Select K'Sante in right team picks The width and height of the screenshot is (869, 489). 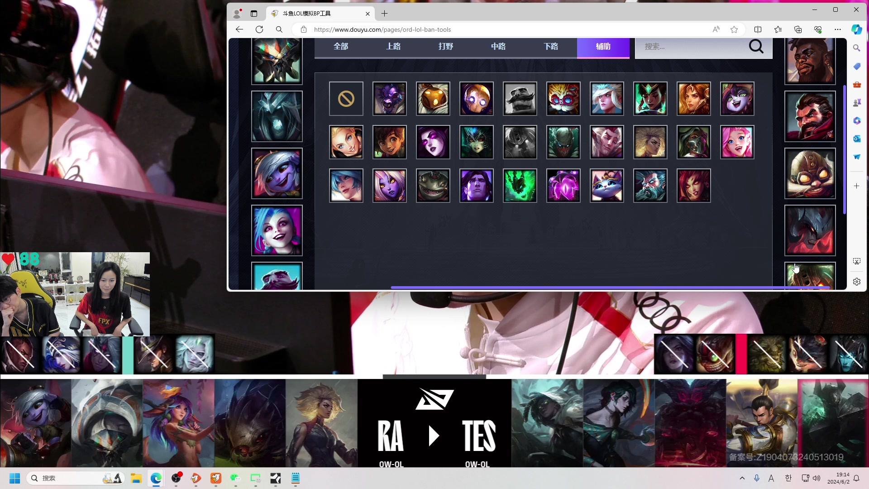tap(810, 61)
